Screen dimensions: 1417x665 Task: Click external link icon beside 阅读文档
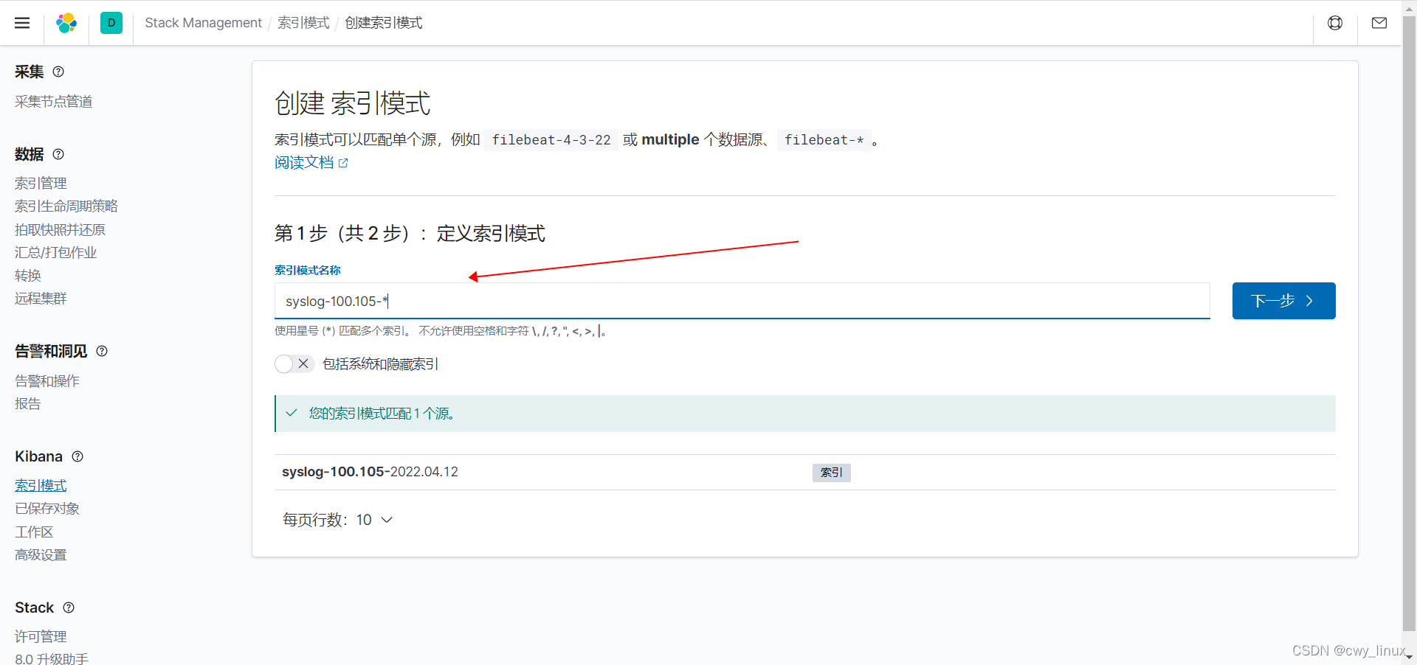pyautogui.click(x=343, y=163)
